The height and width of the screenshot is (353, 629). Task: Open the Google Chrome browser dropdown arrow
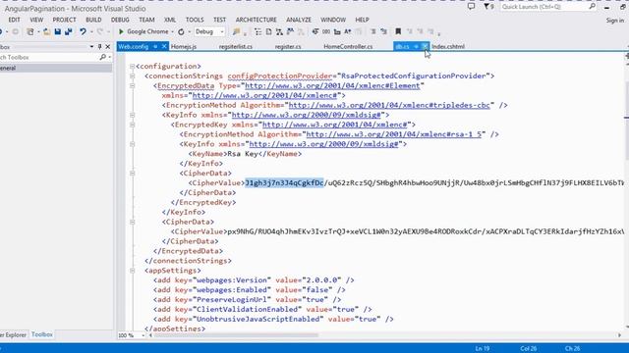173,31
